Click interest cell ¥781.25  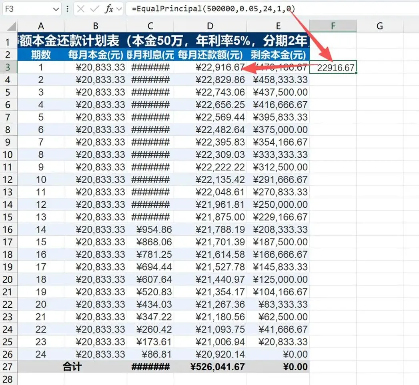[150, 255]
